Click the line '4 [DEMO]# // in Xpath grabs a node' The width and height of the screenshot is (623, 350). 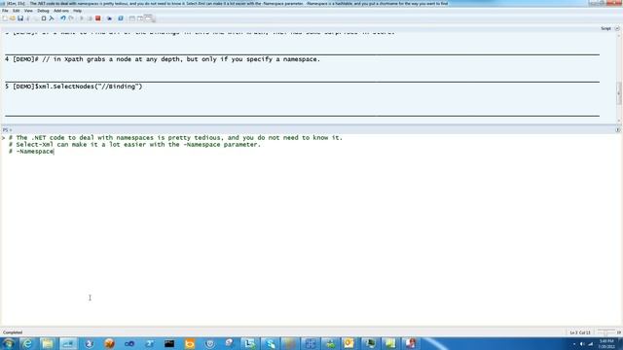163,59
